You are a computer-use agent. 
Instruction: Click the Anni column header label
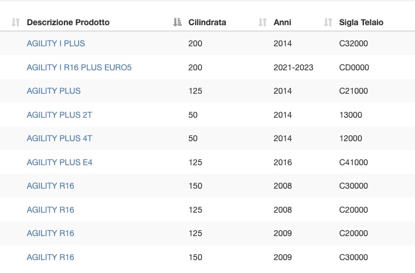tap(283, 22)
